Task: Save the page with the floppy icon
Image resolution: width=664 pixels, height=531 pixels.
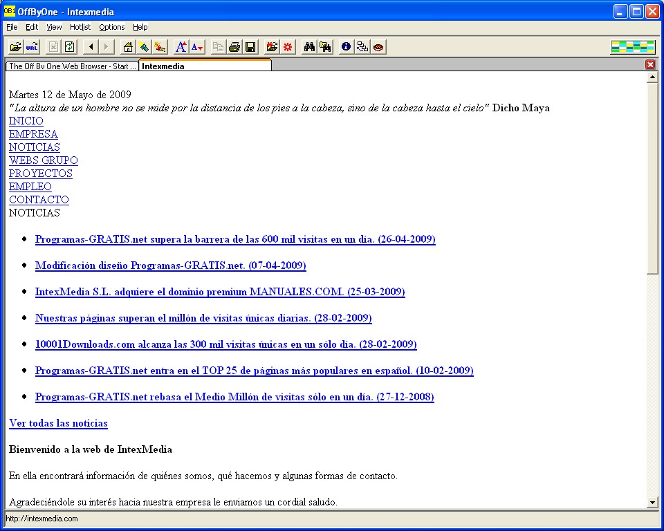Action: 250,46
